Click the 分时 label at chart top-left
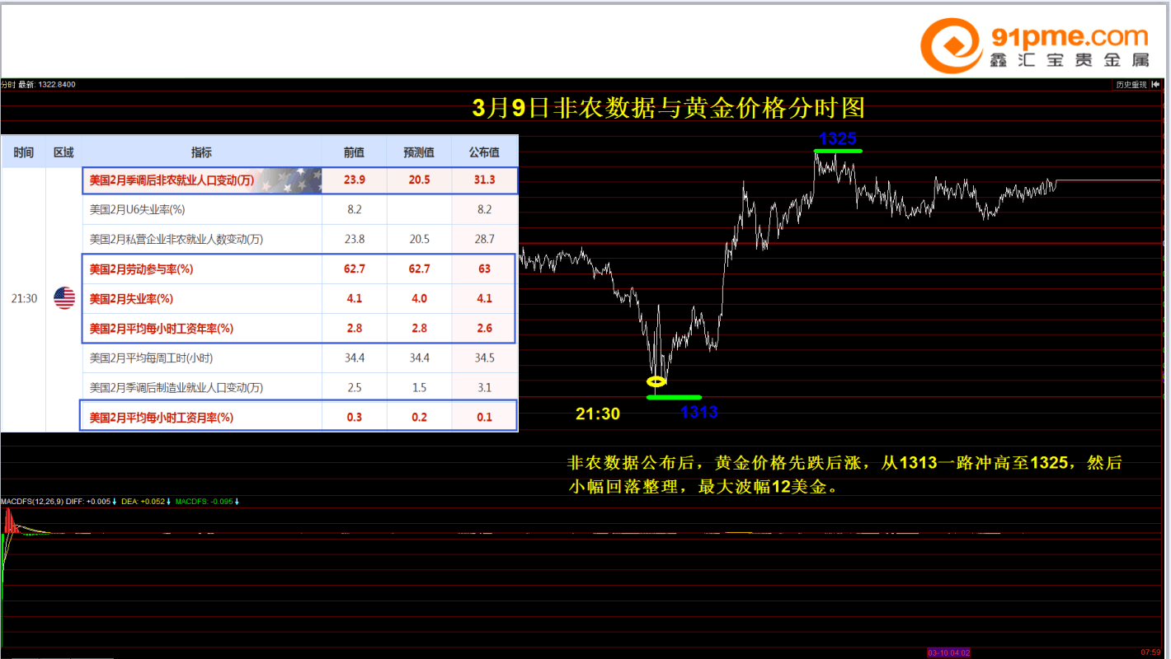1171x659 pixels. pos(8,84)
